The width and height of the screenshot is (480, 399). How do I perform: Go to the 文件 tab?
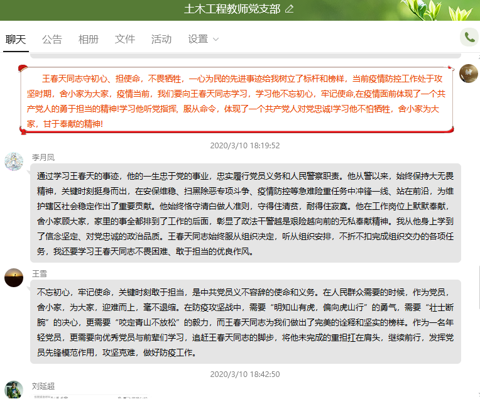click(x=125, y=39)
